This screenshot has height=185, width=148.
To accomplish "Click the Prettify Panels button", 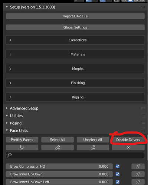I will 22,140.
